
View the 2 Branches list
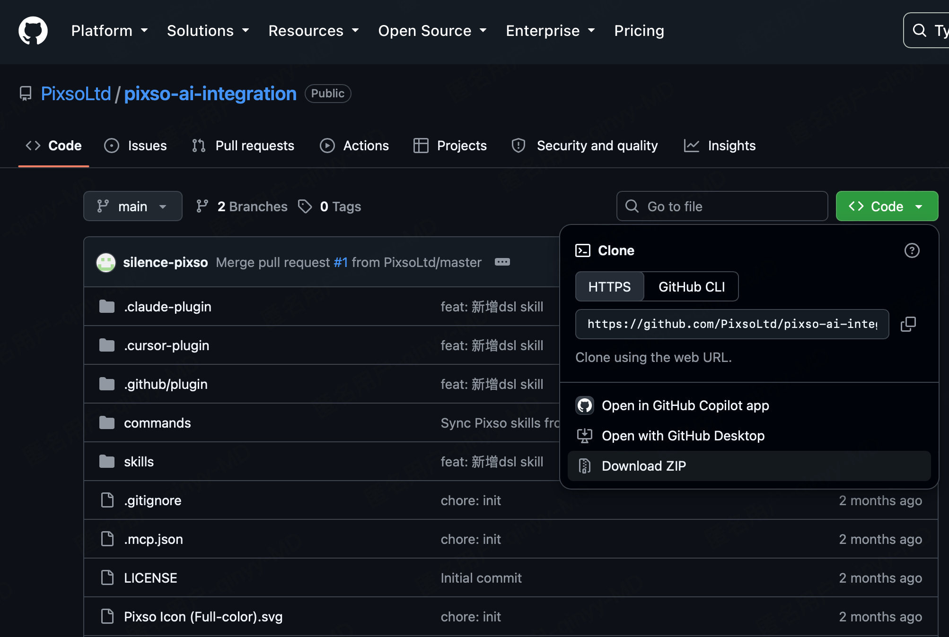[x=242, y=207]
